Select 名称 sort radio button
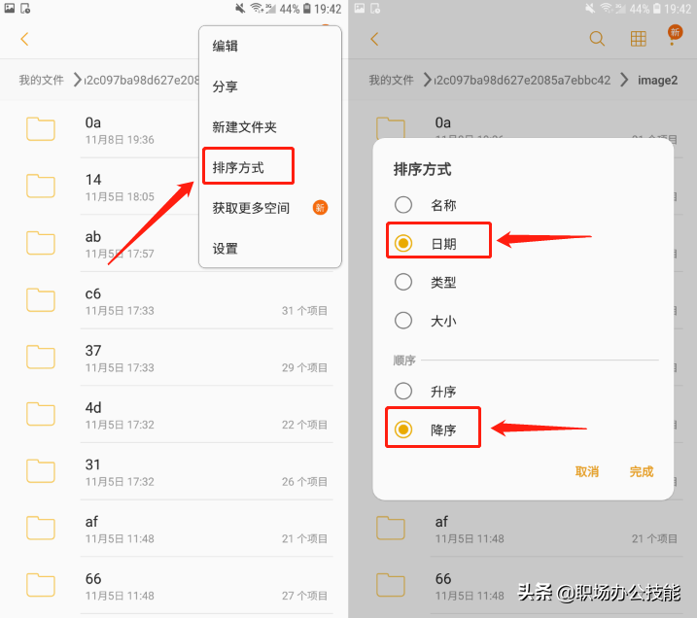This screenshot has width=697, height=618. coord(403,205)
